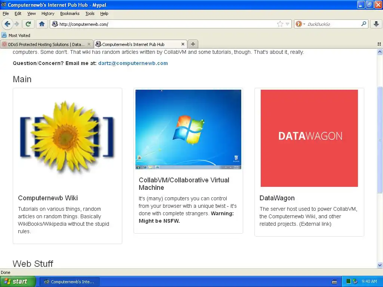The height and width of the screenshot is (287, 383).
Task: Click the Computernewb Wiki heading
Action: pyautogui.click(x=48, y=198)
